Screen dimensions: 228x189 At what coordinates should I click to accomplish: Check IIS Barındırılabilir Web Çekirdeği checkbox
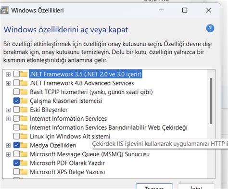[x=16, y=127]
